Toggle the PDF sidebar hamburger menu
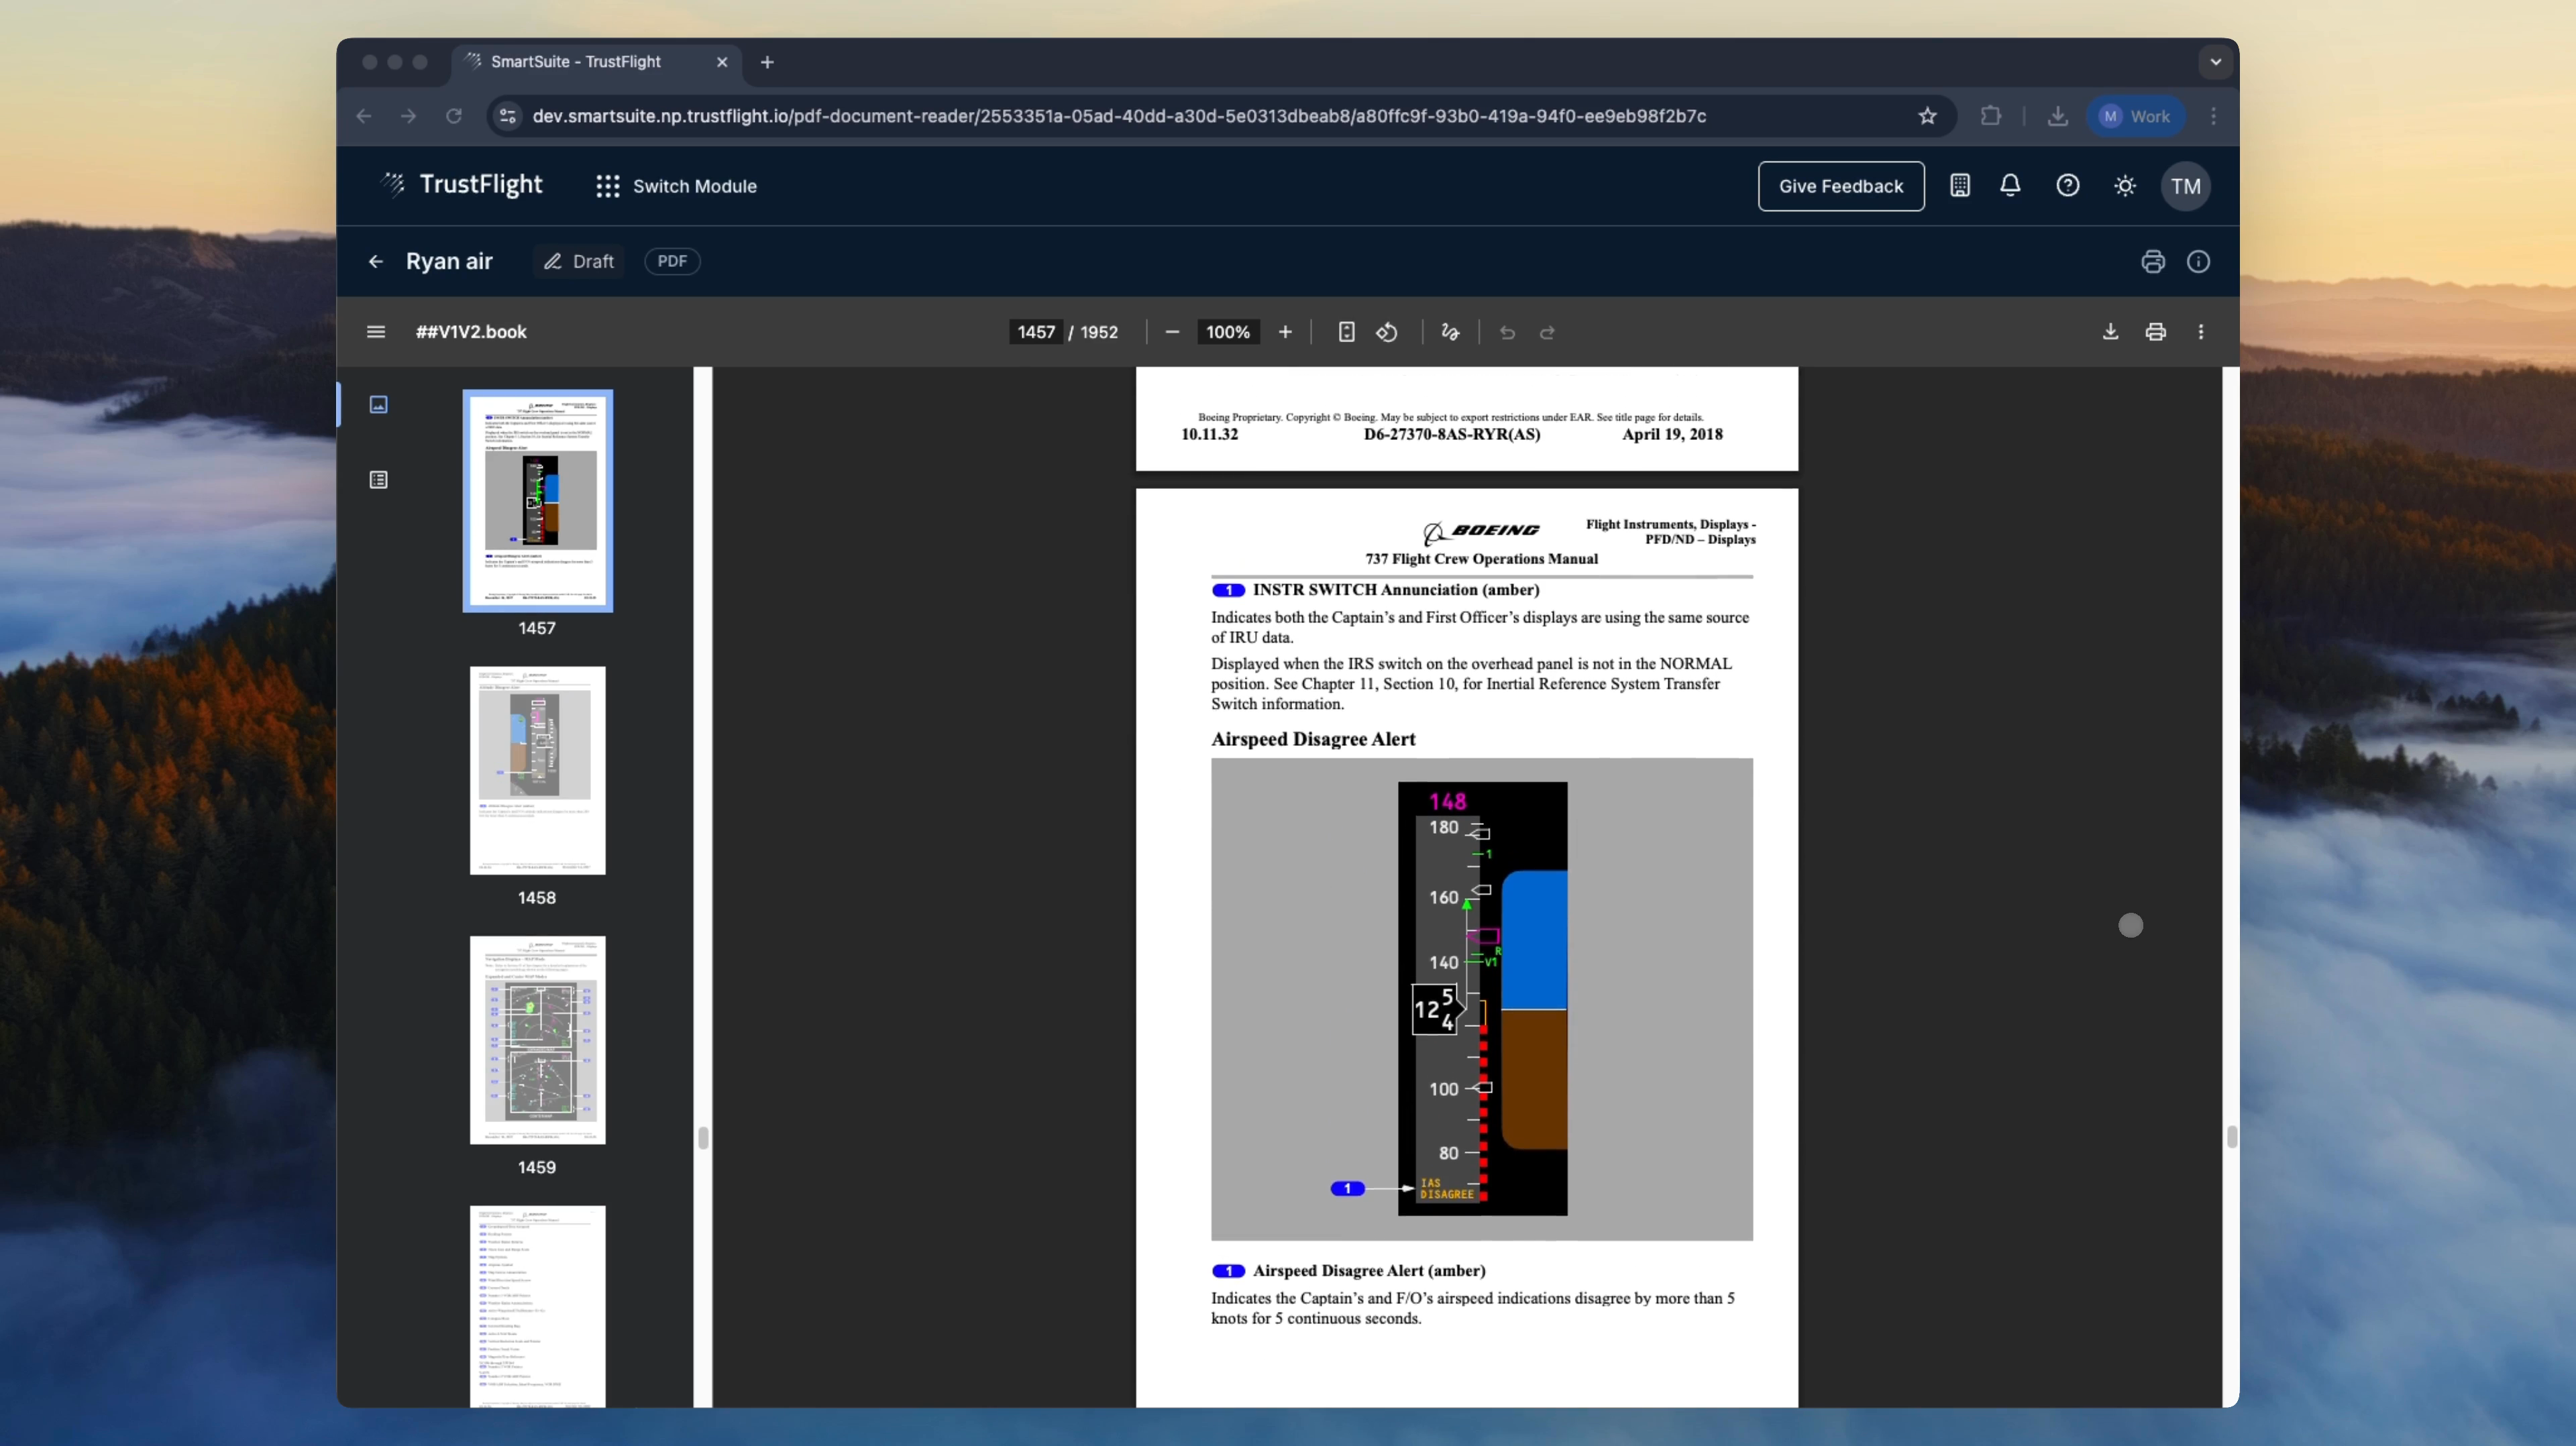Image resolution: width=2576 pixels, height=1446 pixels. tap(376, 332)
